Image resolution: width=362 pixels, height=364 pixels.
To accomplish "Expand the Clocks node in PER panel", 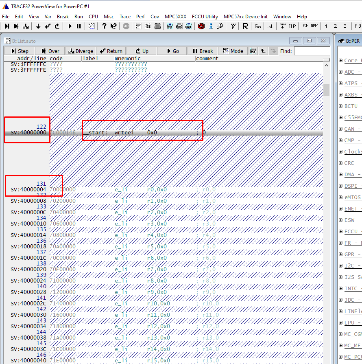I will (340, 151).
